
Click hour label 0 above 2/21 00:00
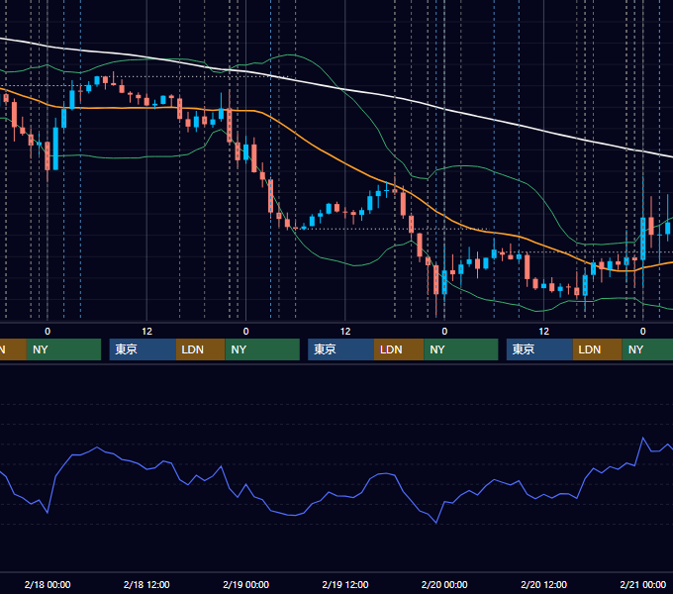coord(643,332)
